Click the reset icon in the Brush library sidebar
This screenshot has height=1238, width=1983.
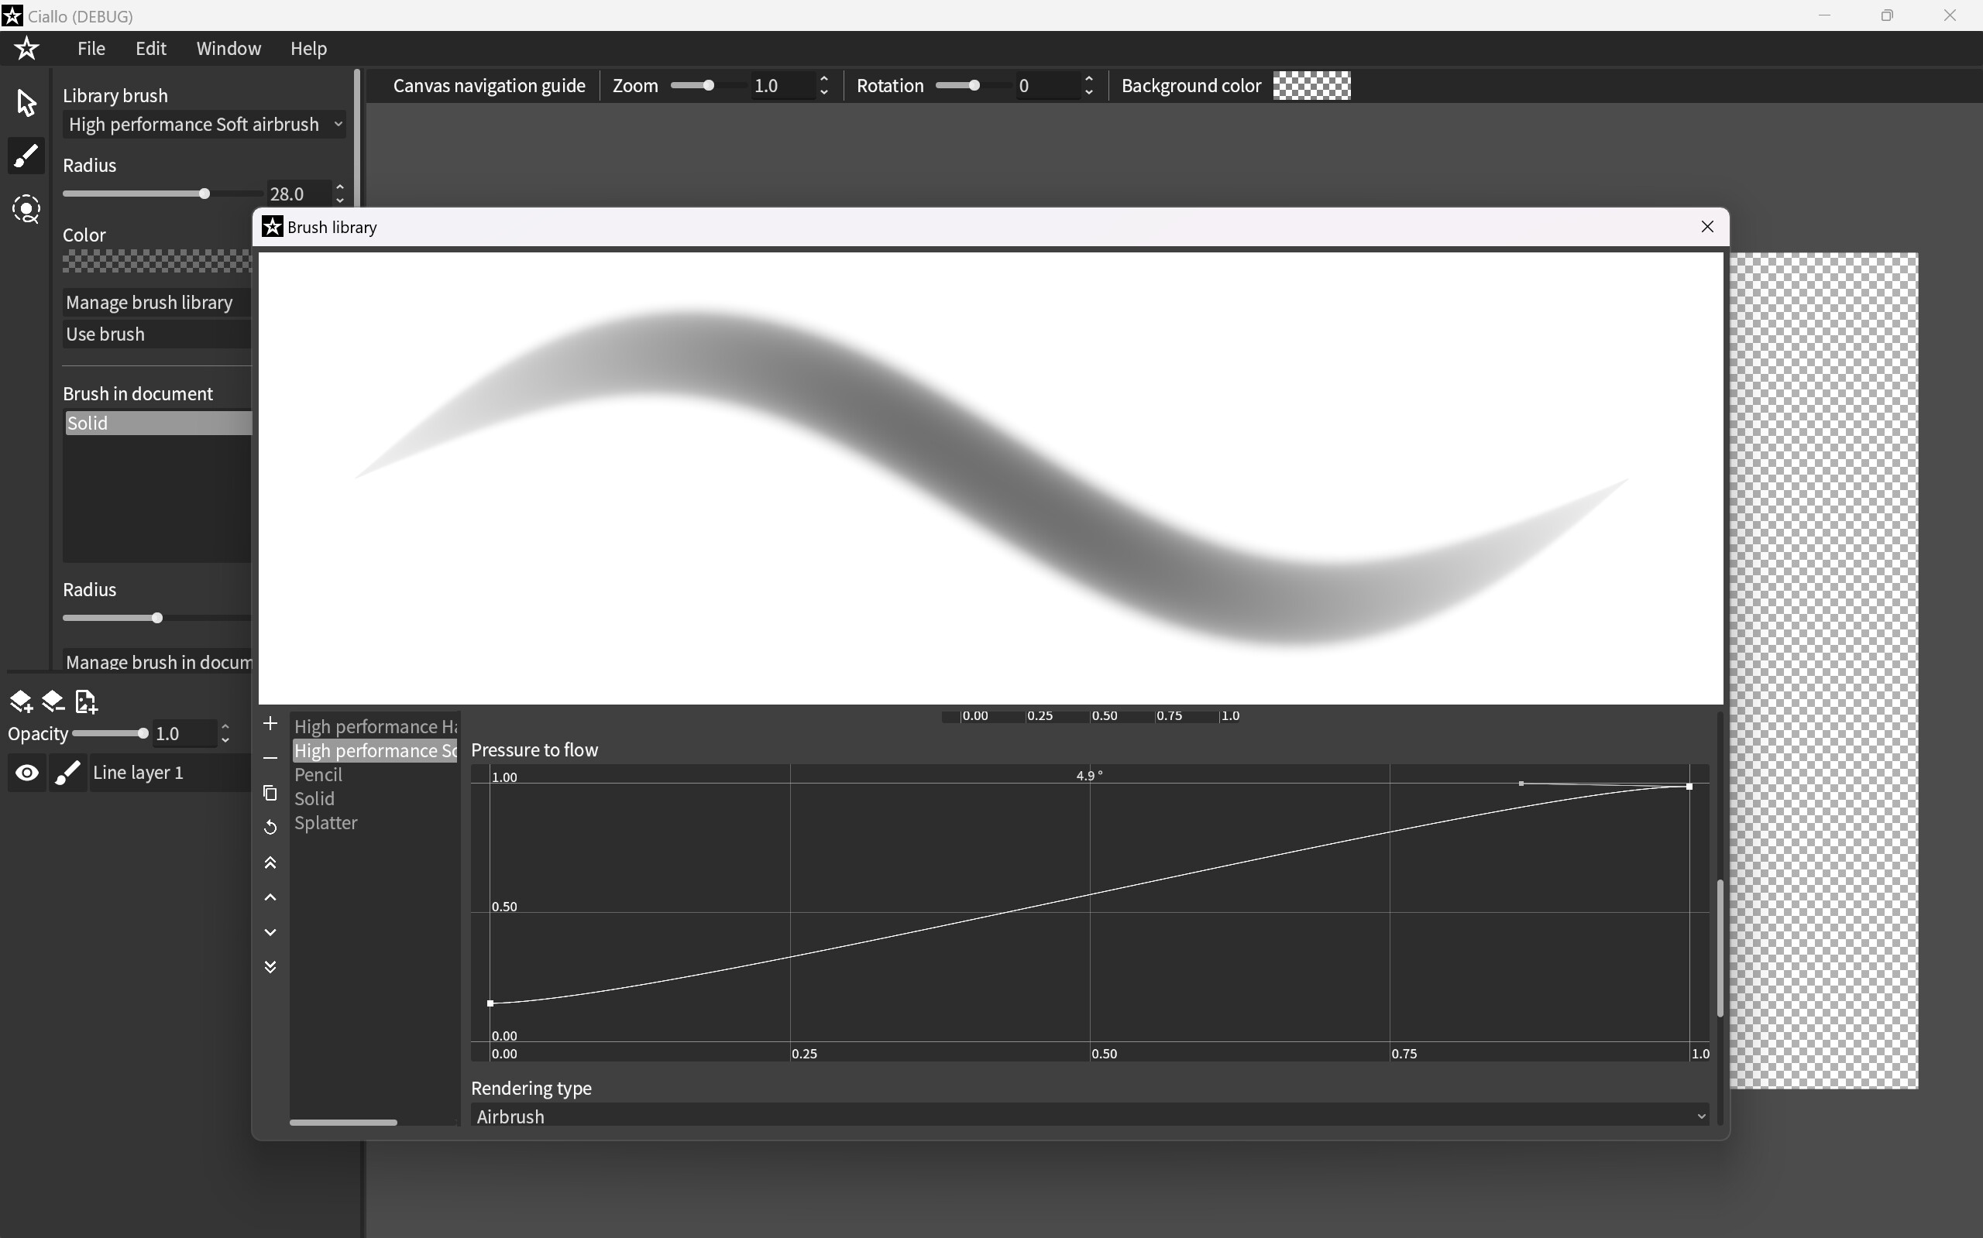click(x=270, y=827)
